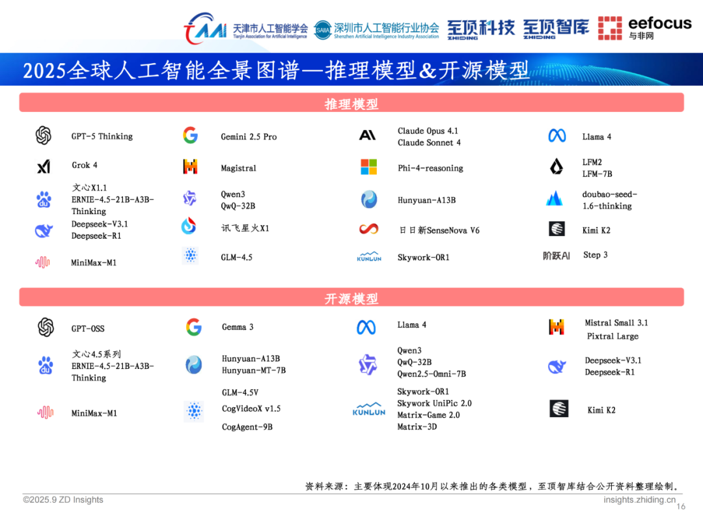Click the xAI logo beside Grok 4
Screen dimensions: 703x527
pos(44,167)
